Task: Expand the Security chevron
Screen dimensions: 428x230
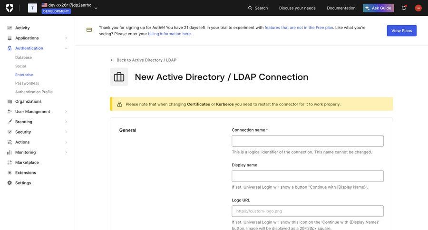Action: [x=66, y=132]
